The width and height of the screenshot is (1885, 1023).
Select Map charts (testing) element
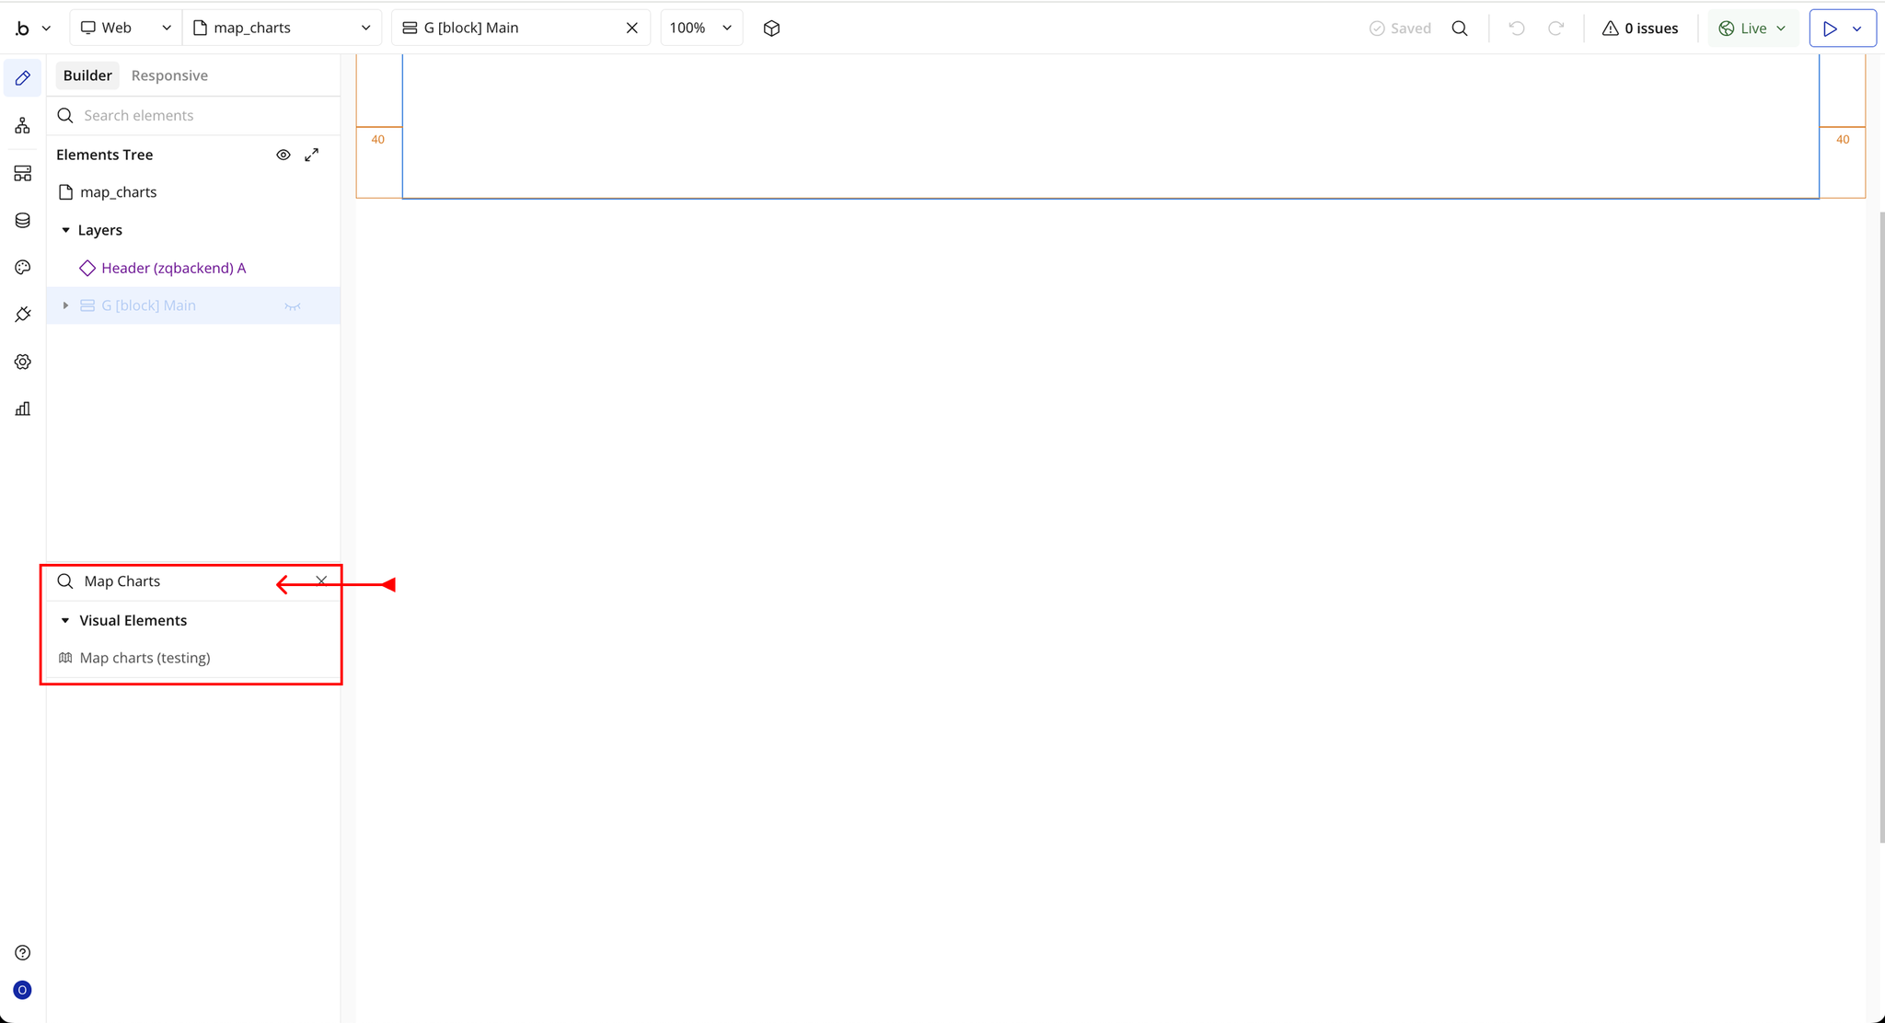point(145,658)
